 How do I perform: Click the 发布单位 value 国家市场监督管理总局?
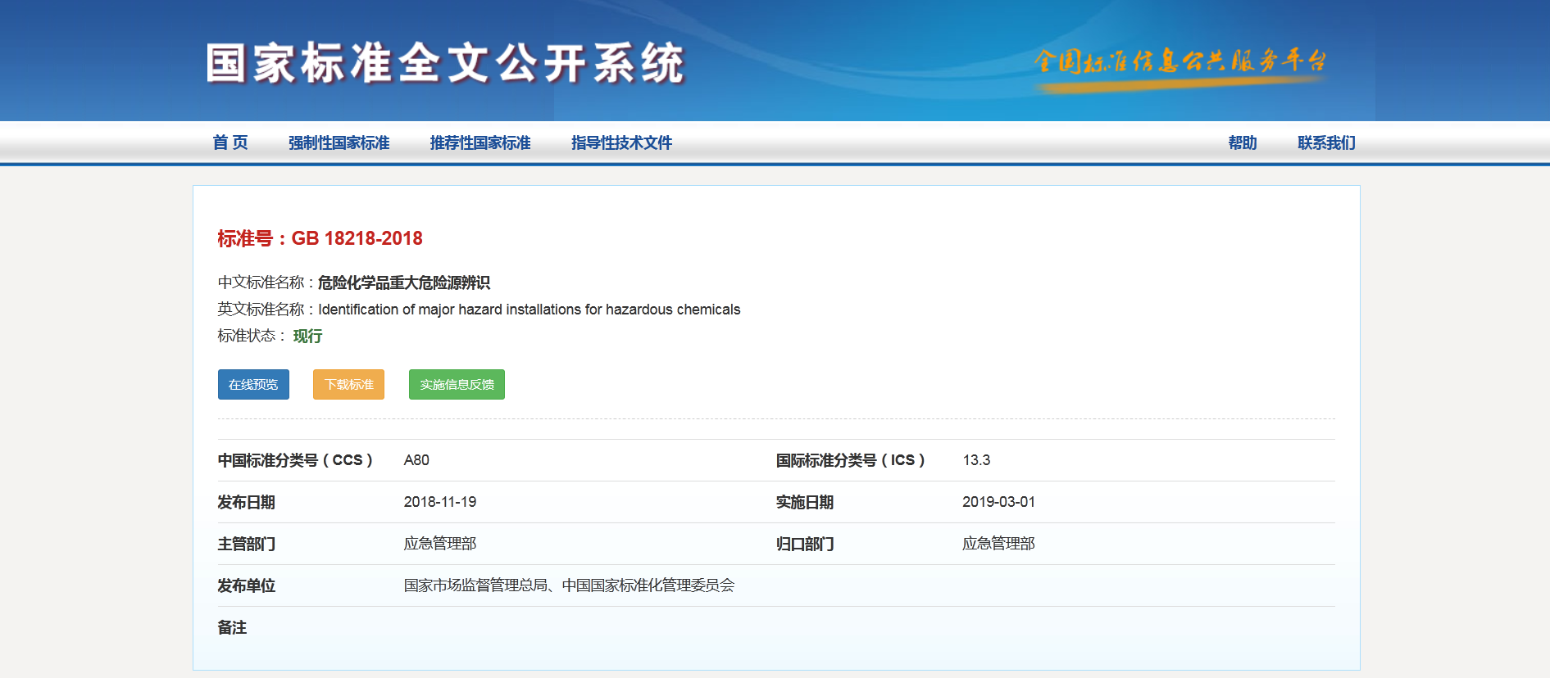pyautogui.click(x=475, y=585)
